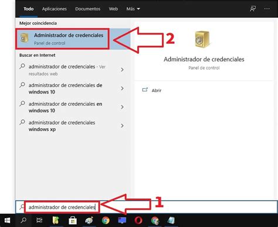The height and width of the screenshot is (227, 278).
Task: Click the 'Administrador de credenciales' title in preview pane
Action: point(204,59)
